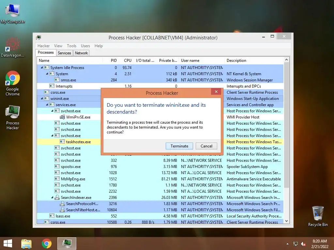Select the Processes tab

[x=46, y=52]
